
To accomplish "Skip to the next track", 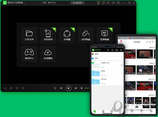I will (76, 88).
